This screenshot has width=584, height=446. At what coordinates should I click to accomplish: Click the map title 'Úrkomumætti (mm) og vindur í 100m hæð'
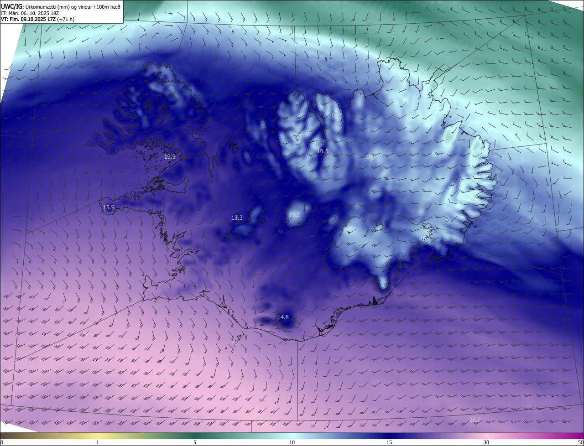pos(73,6)
